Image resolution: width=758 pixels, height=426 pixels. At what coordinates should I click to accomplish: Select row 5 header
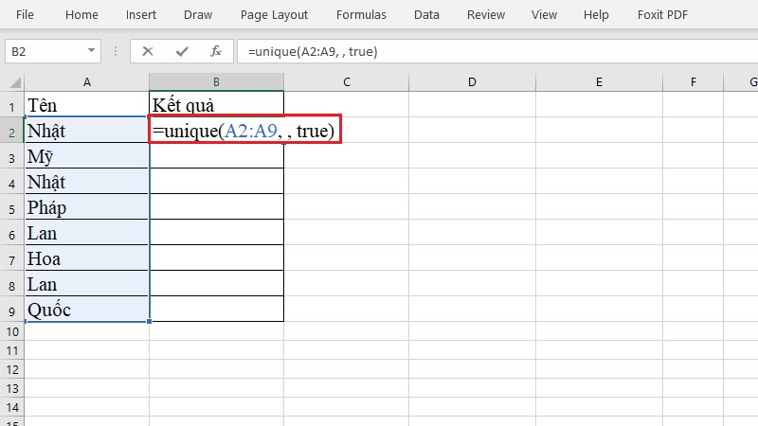click(12, 208)
